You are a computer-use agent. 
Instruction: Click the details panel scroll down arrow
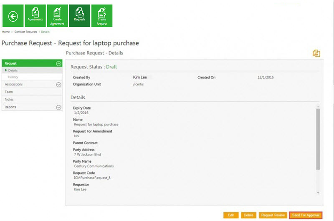pos(318,193)
